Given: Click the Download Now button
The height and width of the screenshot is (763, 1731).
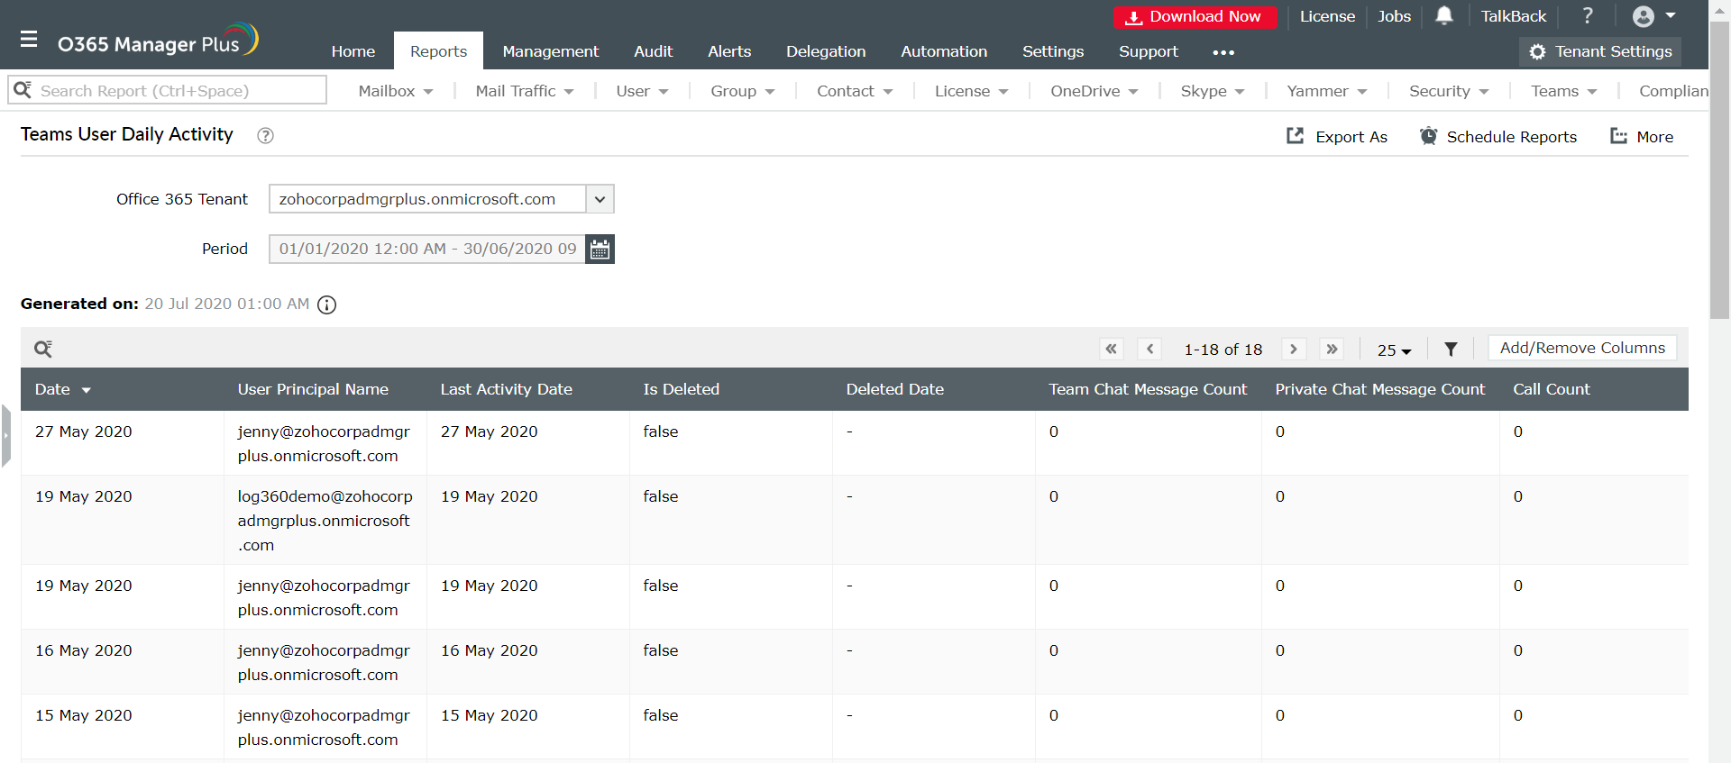Looking at the screenshot, I should (1195, 16).
